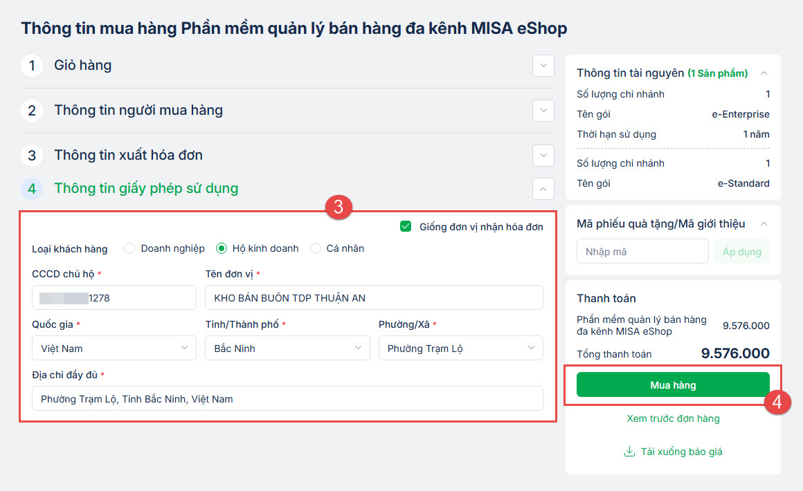Select the Hộ kinh doanh radio button
803x491 pixels.
[222, 248]
